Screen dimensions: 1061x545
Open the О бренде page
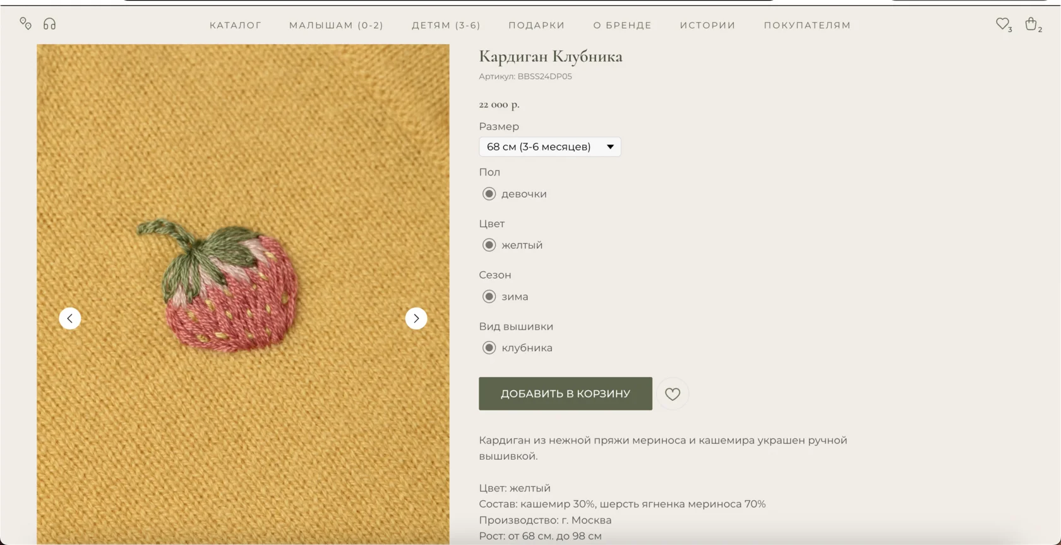(x=622, y=25)
